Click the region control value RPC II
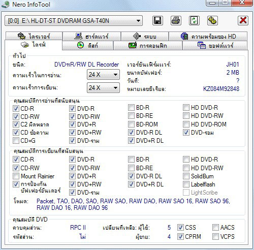This screenshot has height=250, width=254. 78,228
